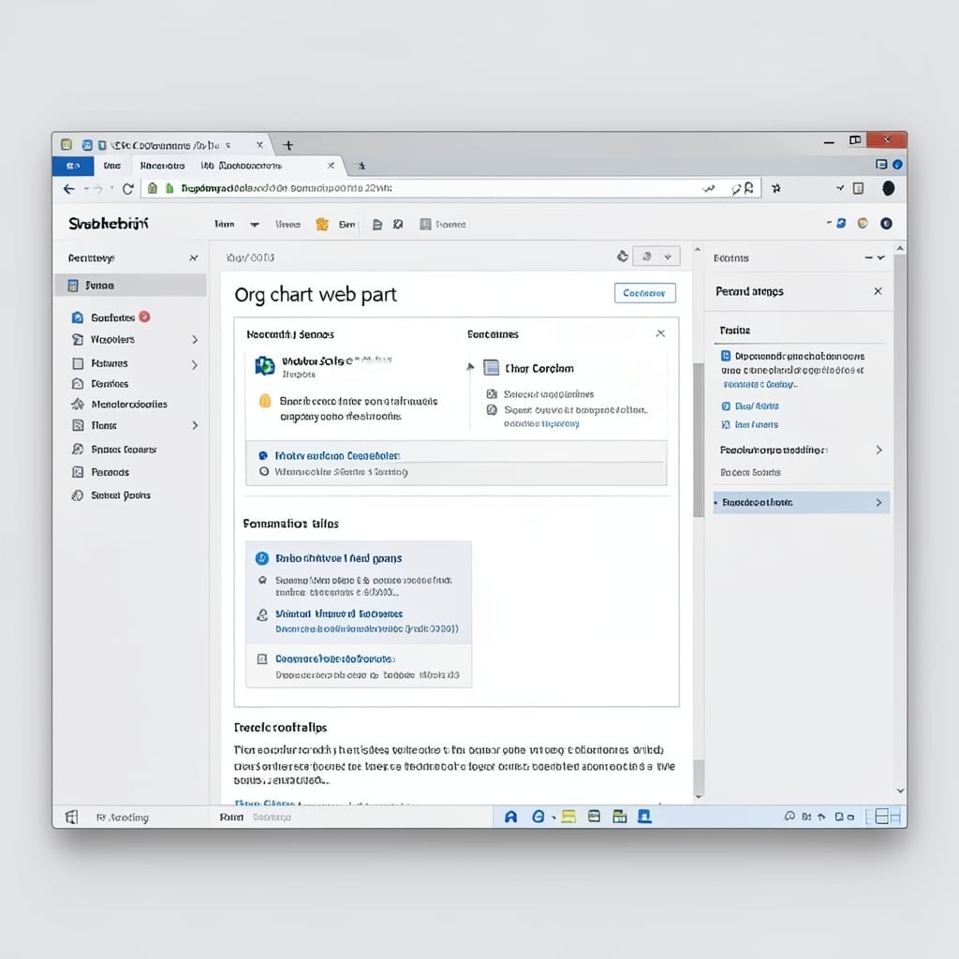Open the "Eluq/ Aerits" link in the right panel
The image size is (959, 959).
(x=757, y=406)
